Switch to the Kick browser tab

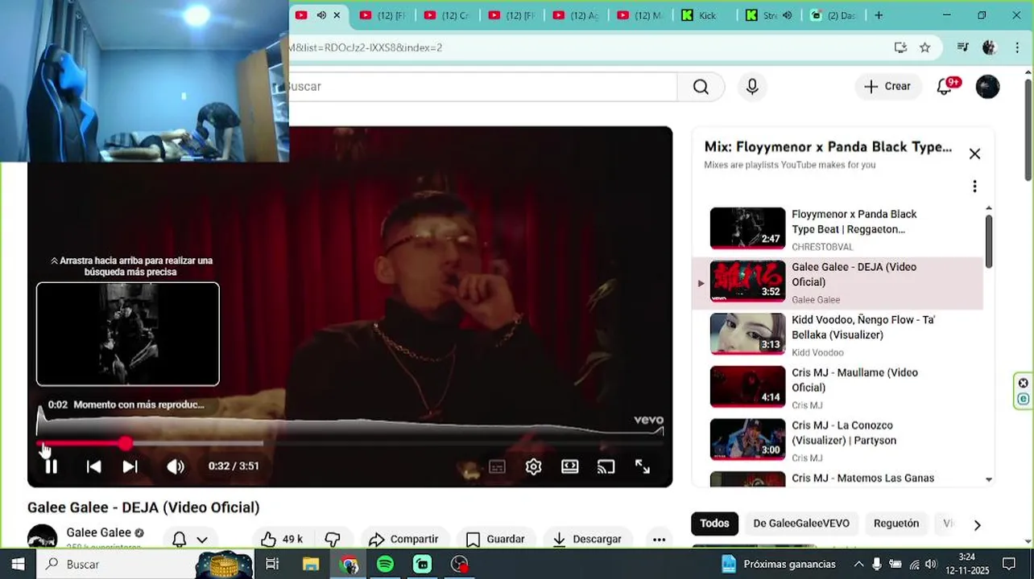(705, 15)
